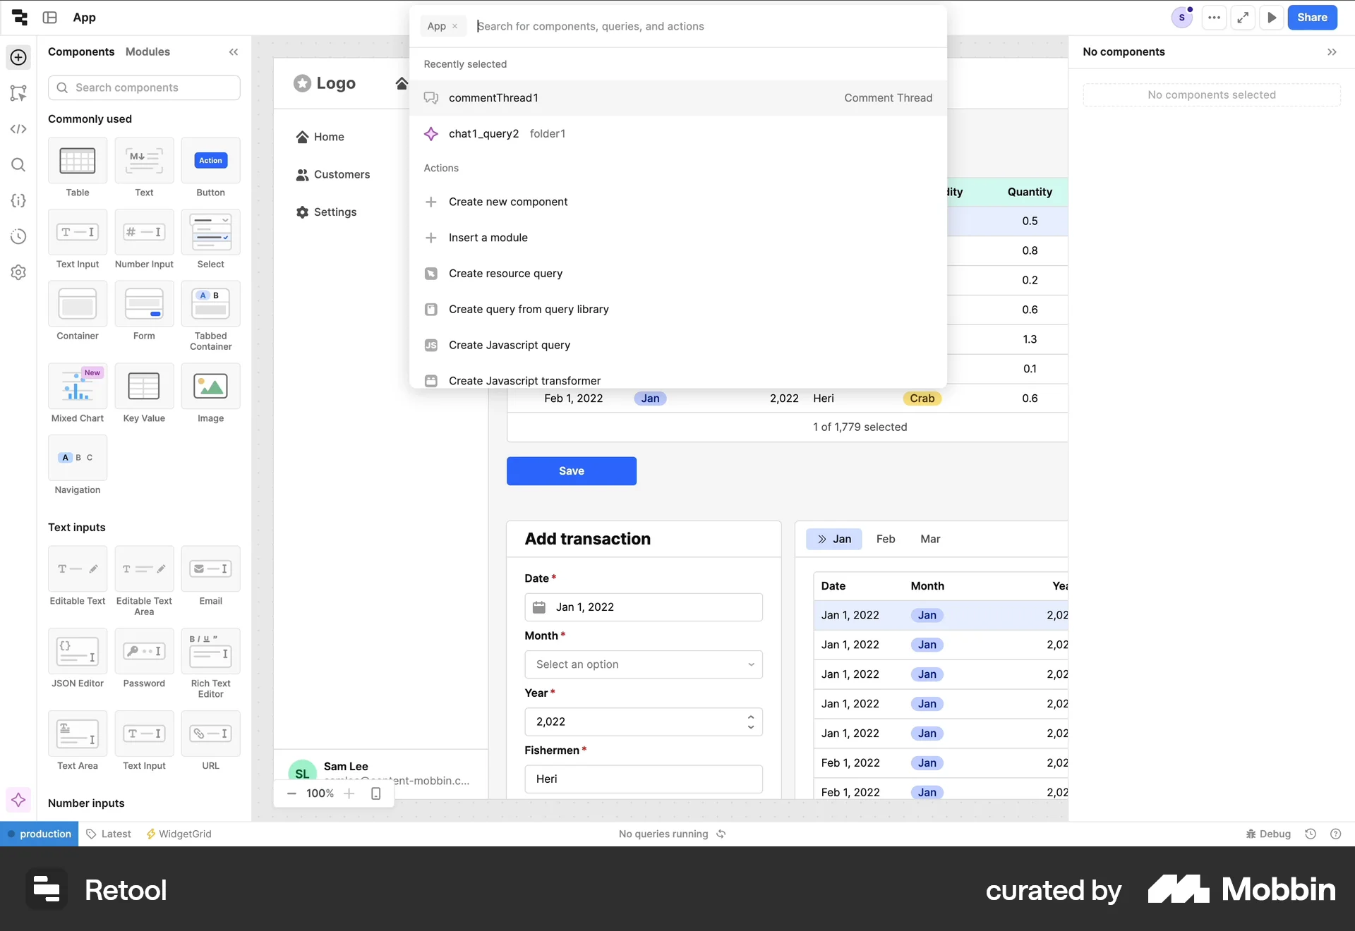Screen dimensions: 1355x931
Task: Select the Feb month tab
Action: pos(886,538)
